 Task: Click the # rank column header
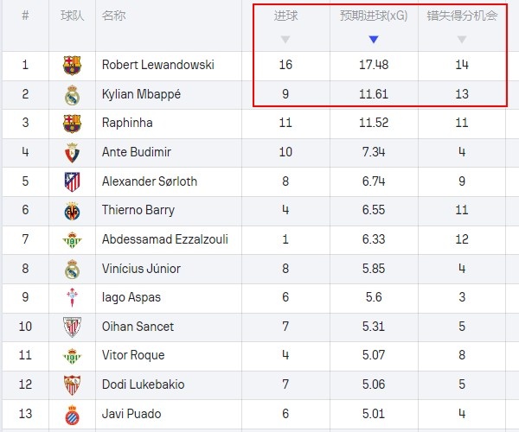[25, 16]
